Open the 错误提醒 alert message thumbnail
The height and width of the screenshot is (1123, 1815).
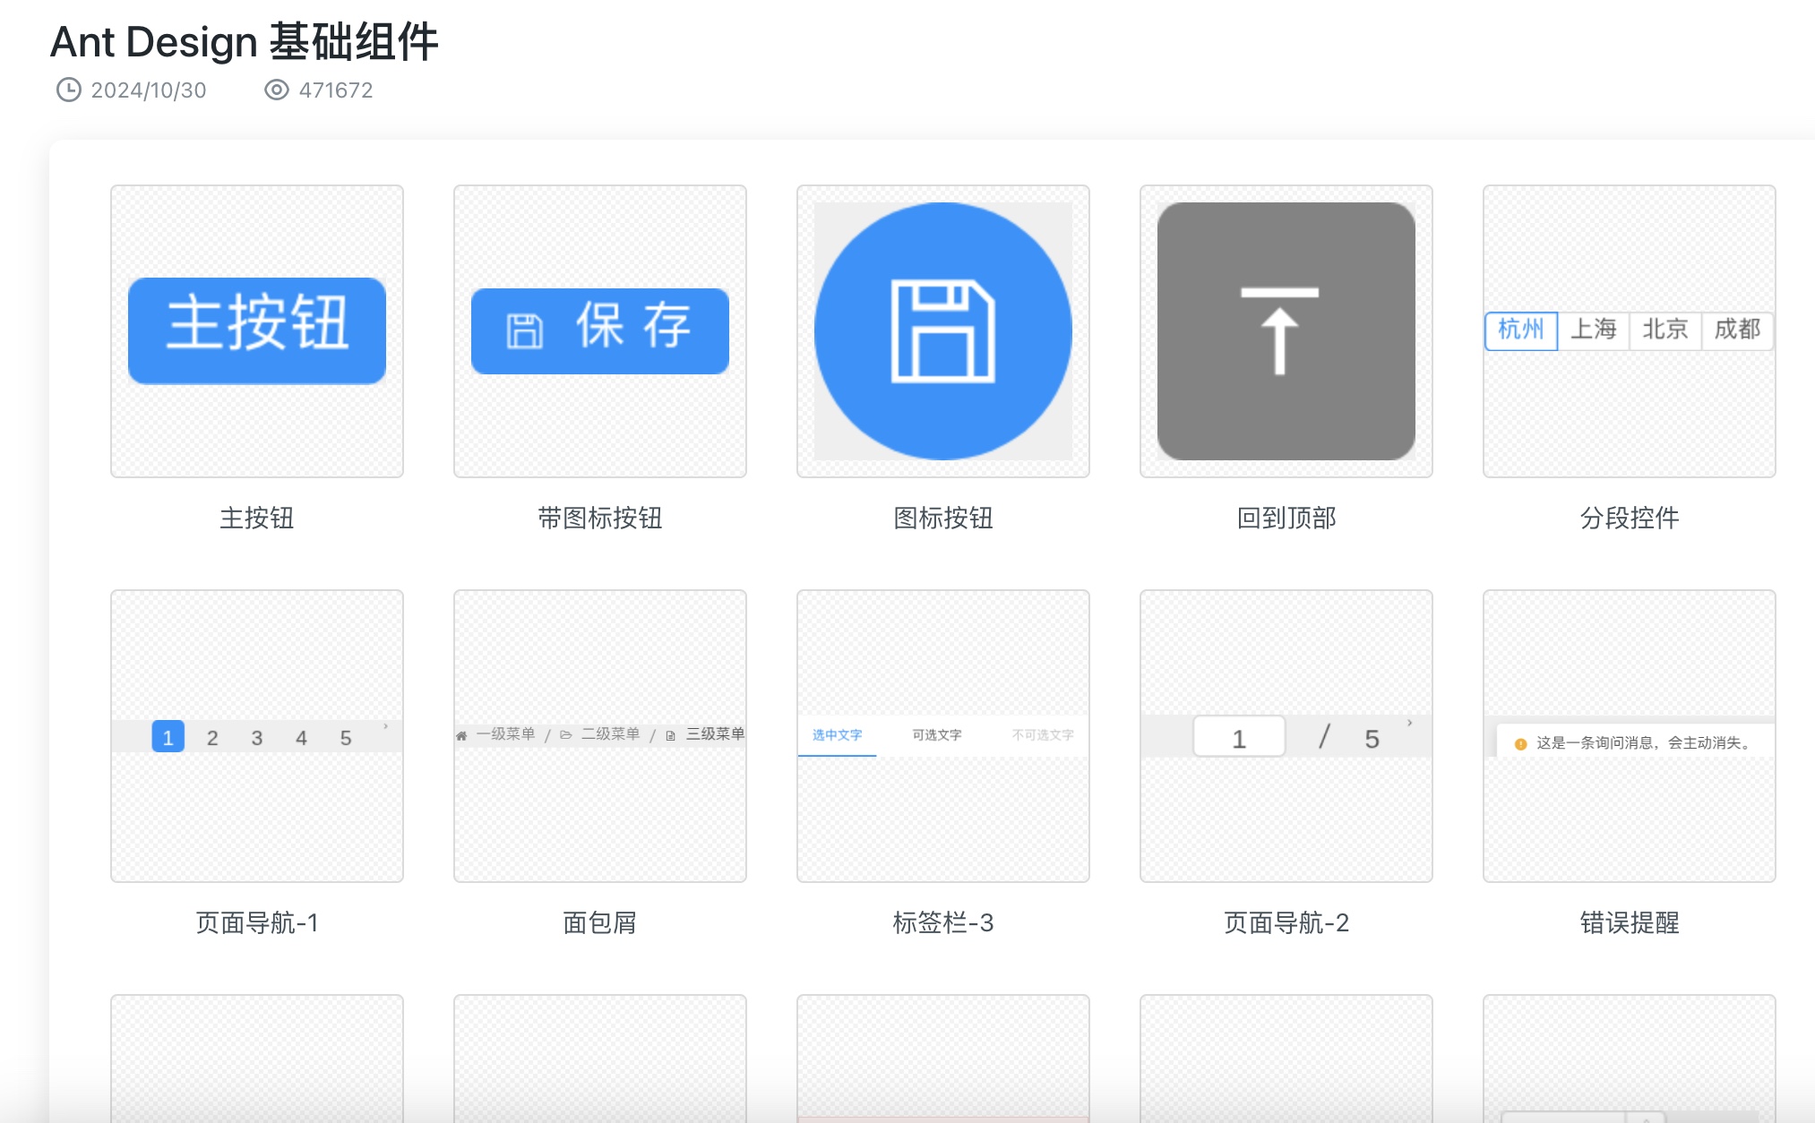tap(1630, 736)
